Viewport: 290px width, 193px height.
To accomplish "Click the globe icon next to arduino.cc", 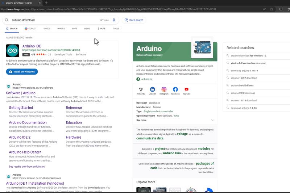I will tap(138, 79).
